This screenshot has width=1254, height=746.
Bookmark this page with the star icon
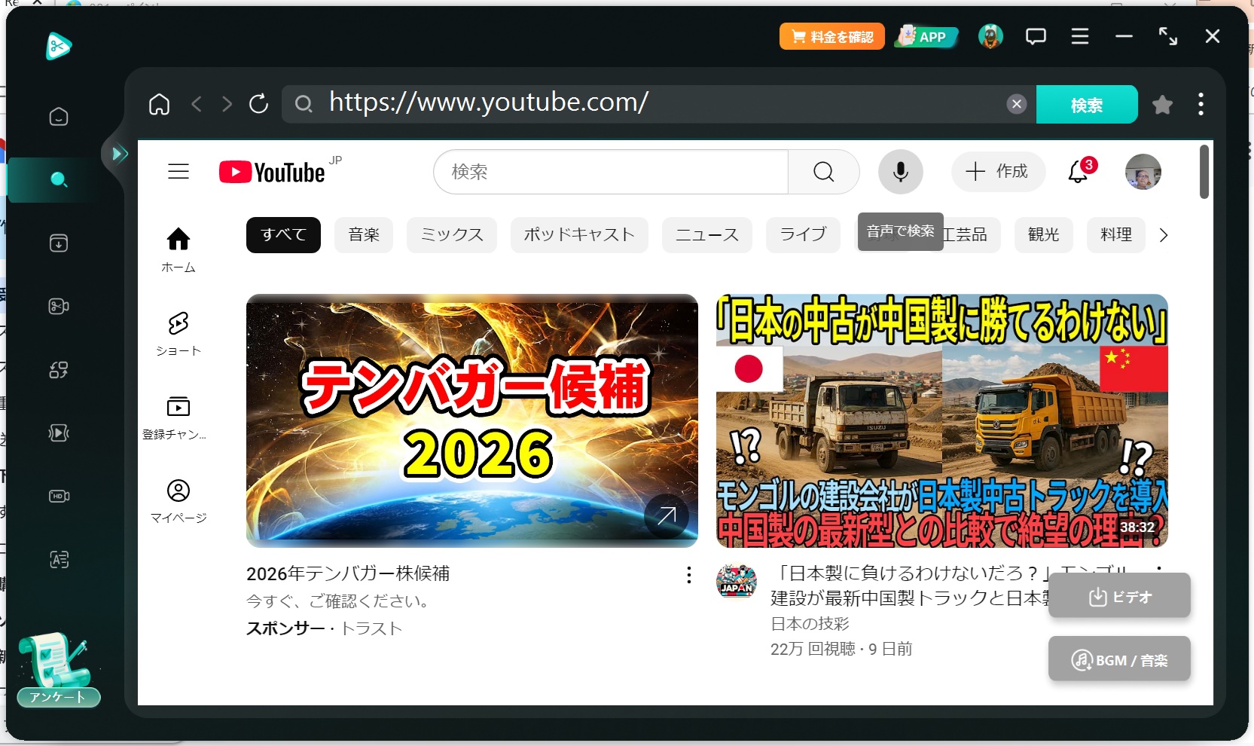(1162, 105)
